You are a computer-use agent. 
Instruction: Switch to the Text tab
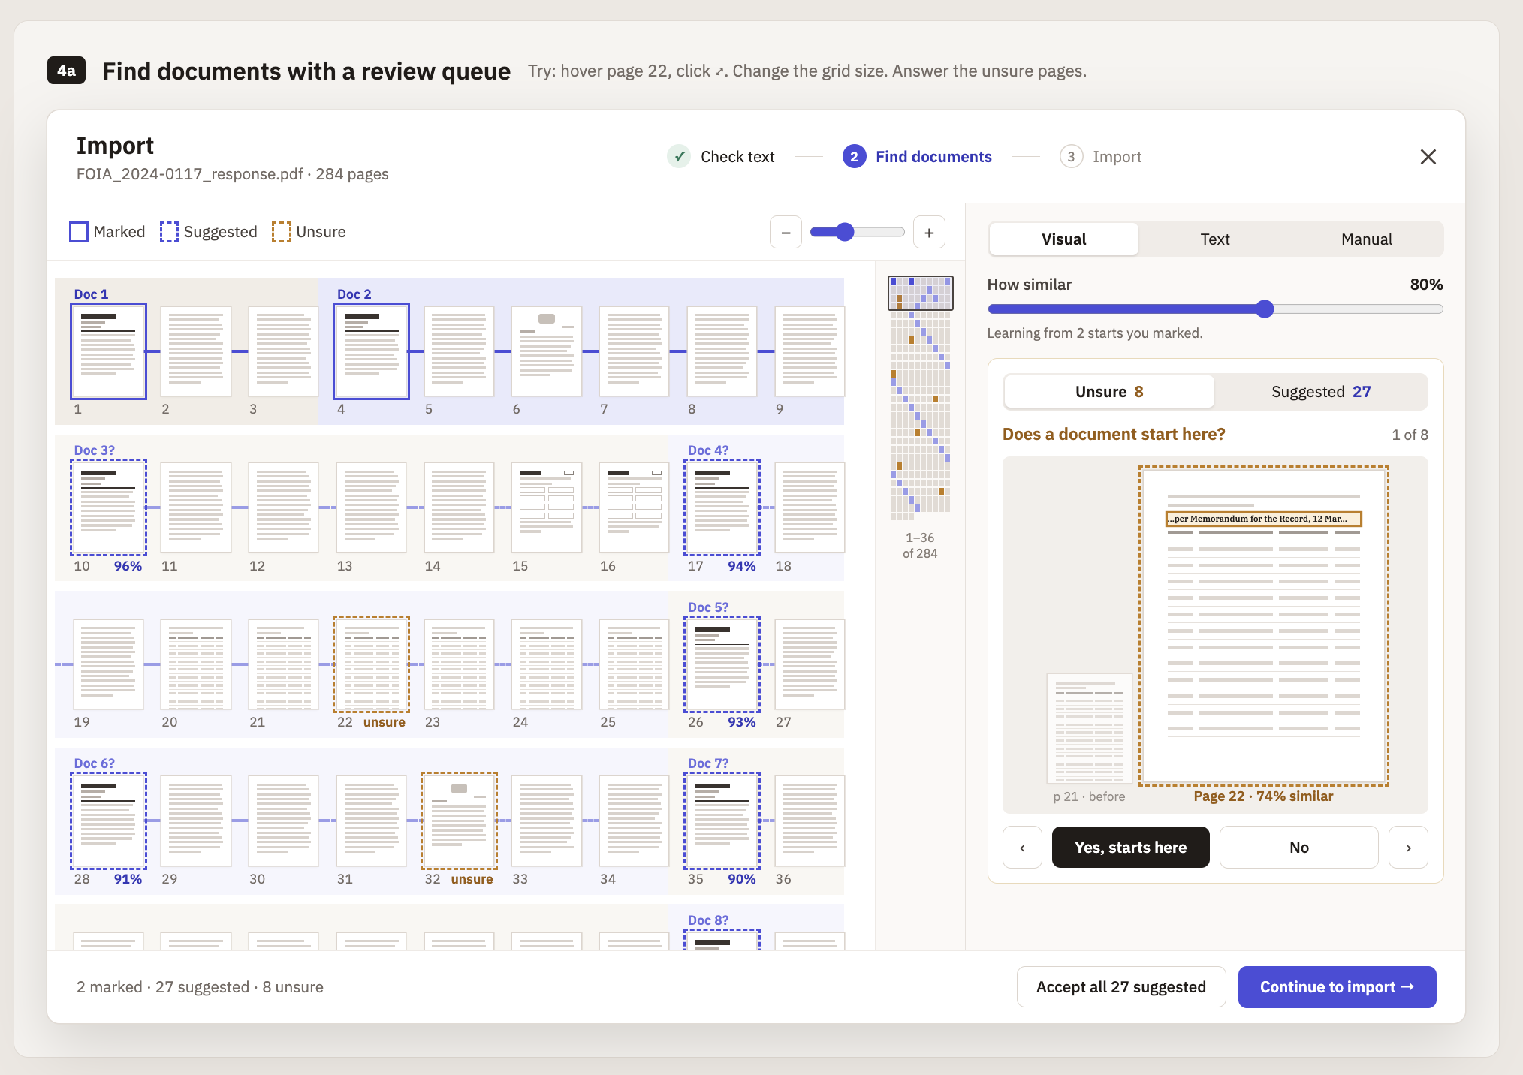point(1214,239)
